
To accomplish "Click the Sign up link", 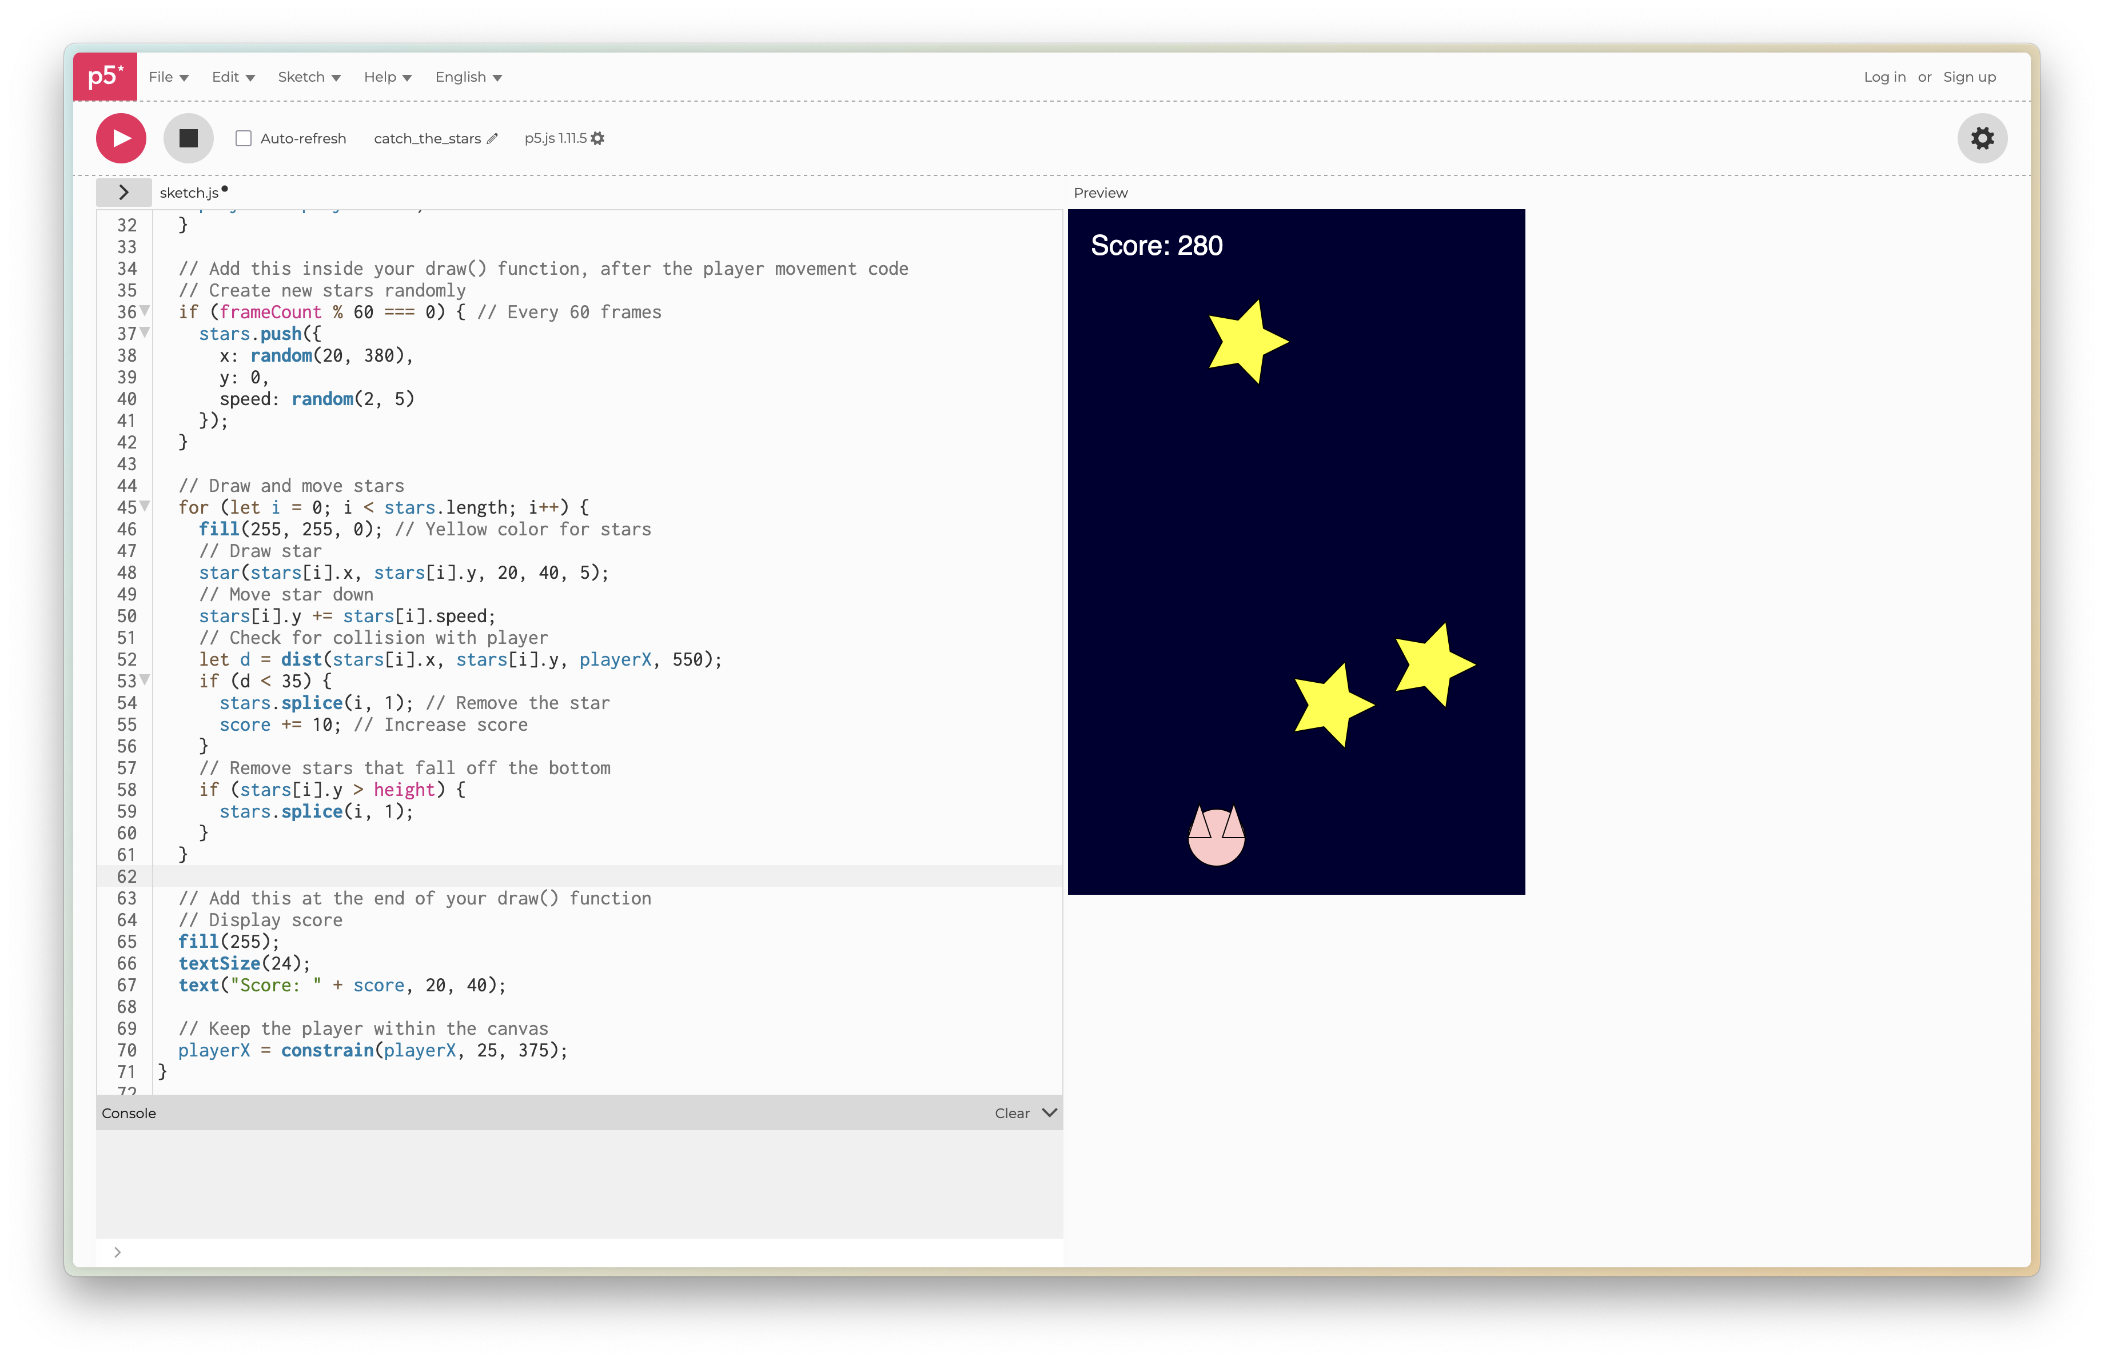I will [x=1968, y=77].
